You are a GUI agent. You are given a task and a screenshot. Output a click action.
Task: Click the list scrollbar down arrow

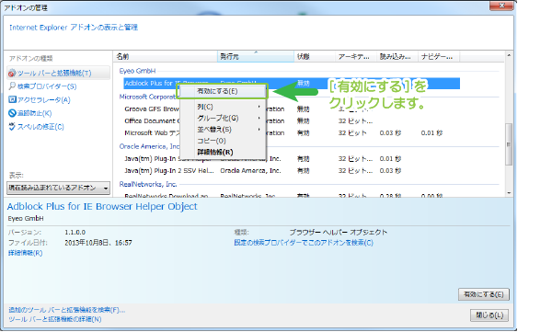[x=509, y=193]
